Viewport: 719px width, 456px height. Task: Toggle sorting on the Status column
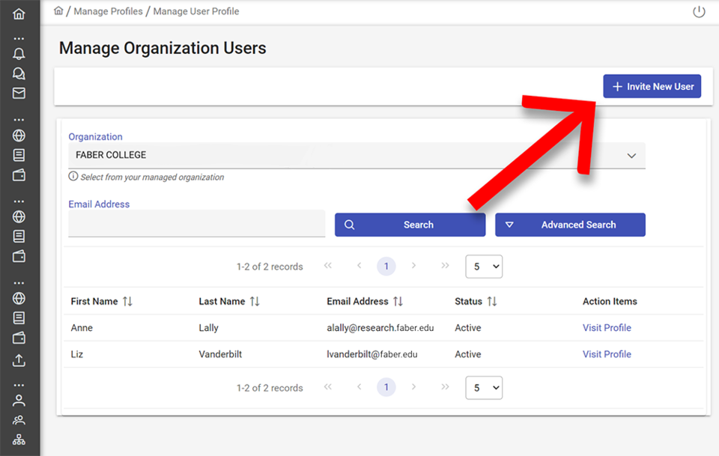click(x=495, y=301)
